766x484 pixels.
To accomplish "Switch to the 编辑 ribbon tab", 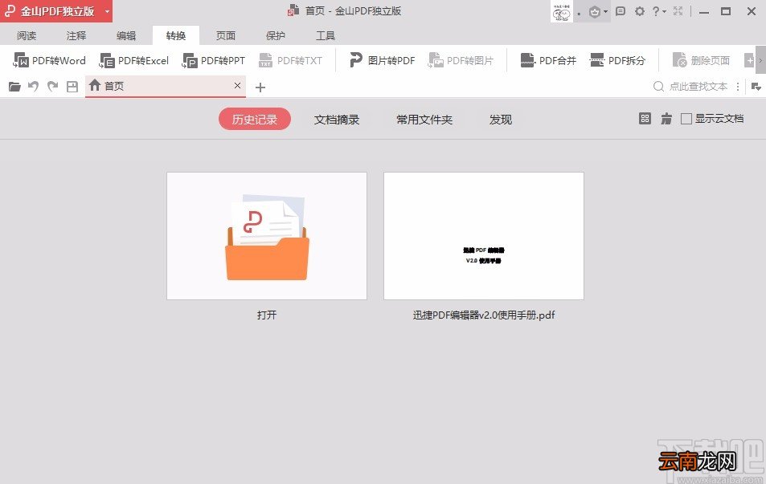I will tap(126, 35).
